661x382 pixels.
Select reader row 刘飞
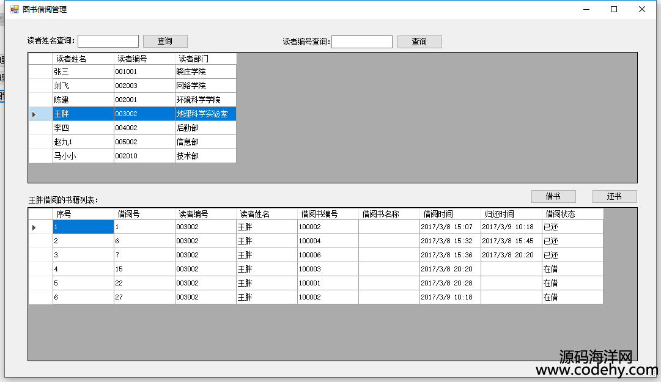(83, 86)
